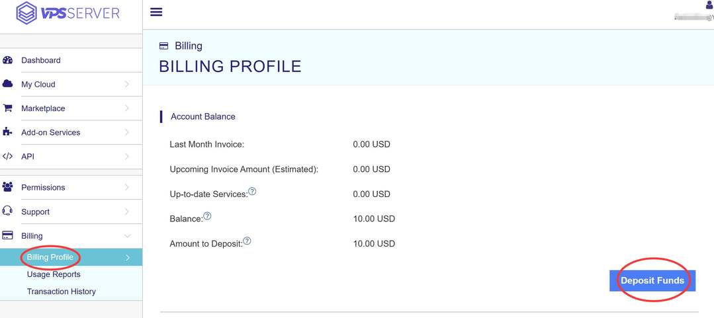Click the Permissions users icon
Viewport: 714px width, 318px height.
(7, 187)
